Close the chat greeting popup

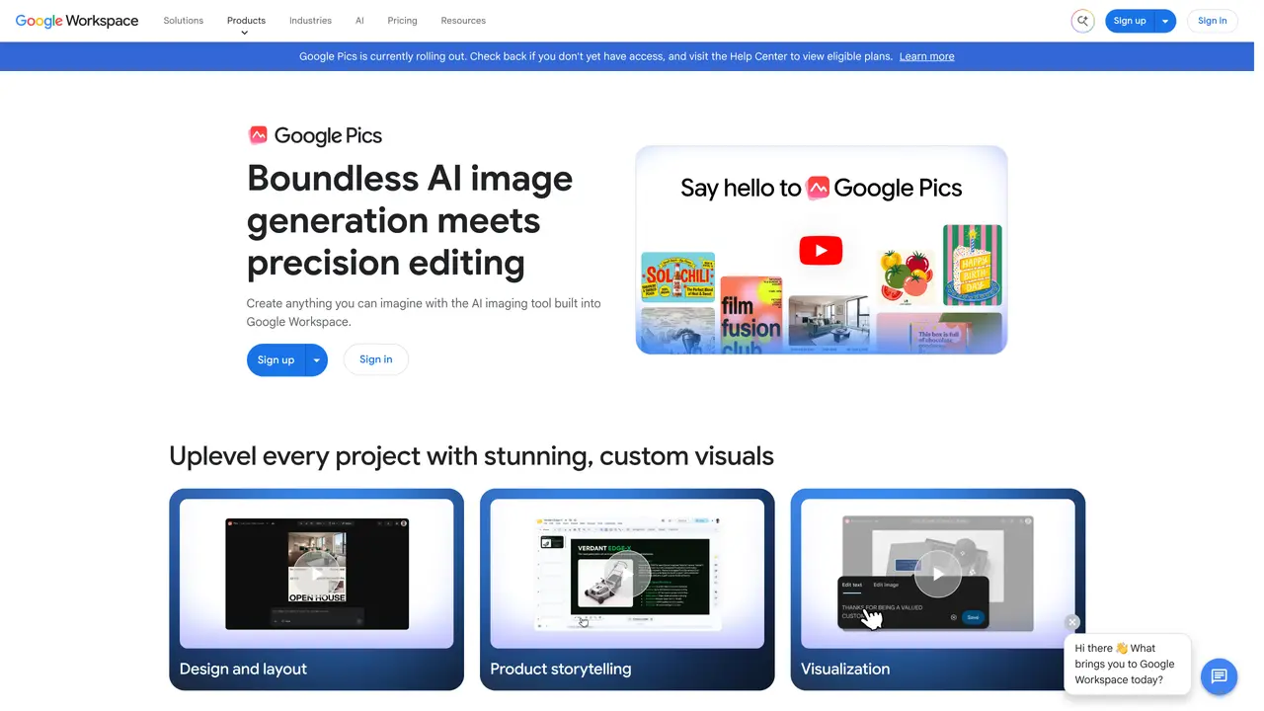[1072, 622]
